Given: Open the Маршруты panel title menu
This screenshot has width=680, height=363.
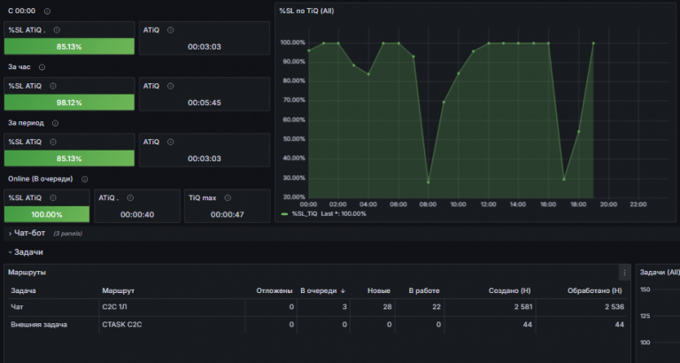Looking at the screenshot, I should pos(27,273).
